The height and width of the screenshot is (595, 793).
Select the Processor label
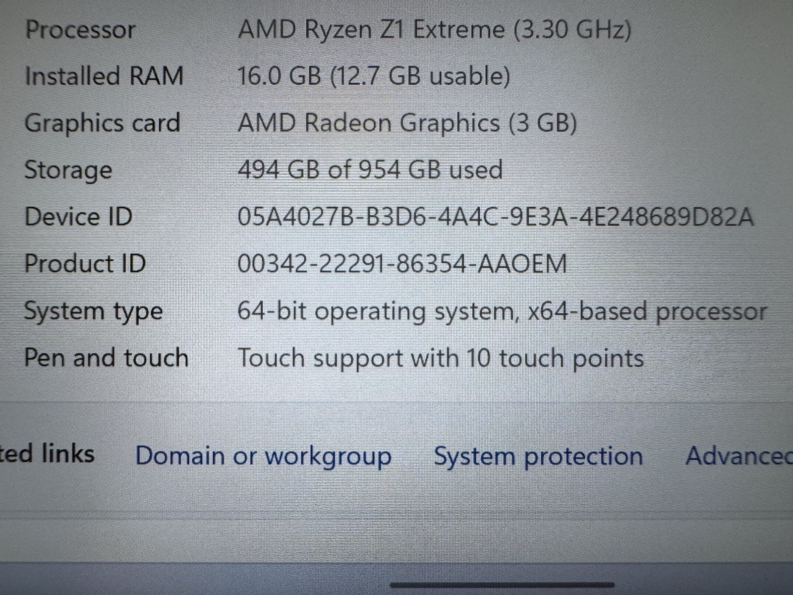(x=80, y=30)
